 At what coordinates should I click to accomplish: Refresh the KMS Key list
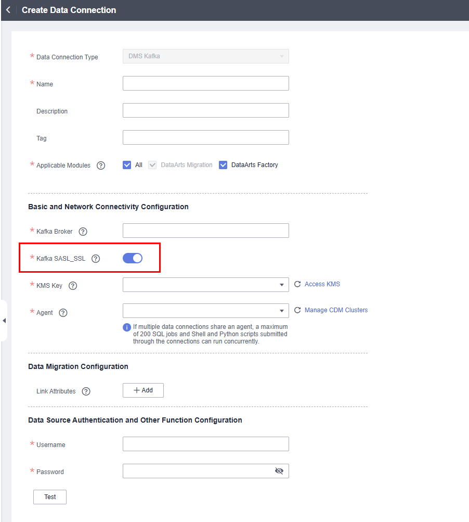click(x=297, y=284)
